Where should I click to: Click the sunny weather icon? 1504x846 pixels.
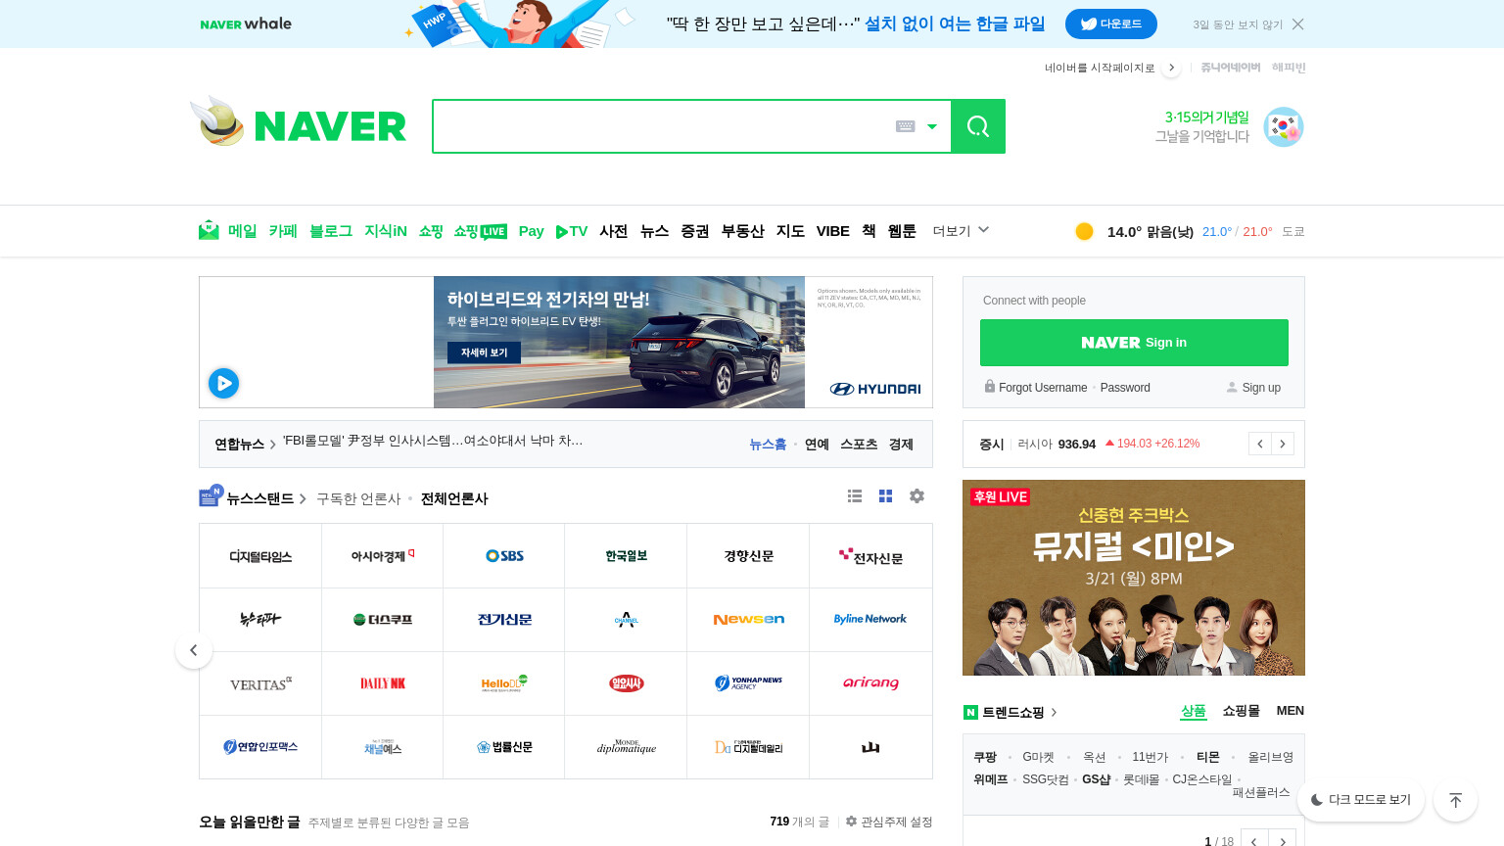tap(1084, 231)
